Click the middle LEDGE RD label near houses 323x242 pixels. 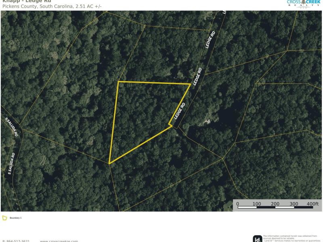point(197,77)
